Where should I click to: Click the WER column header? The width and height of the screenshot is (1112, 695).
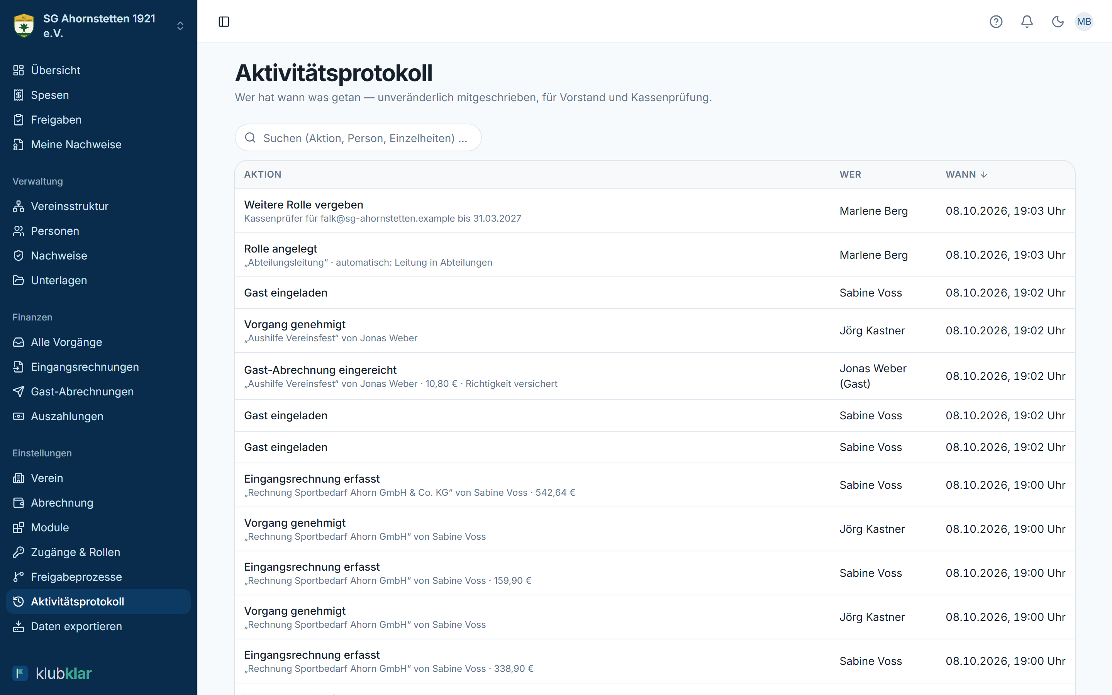(x=850, y=175)
